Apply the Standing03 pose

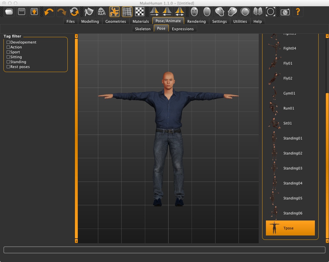coord(293,168)
